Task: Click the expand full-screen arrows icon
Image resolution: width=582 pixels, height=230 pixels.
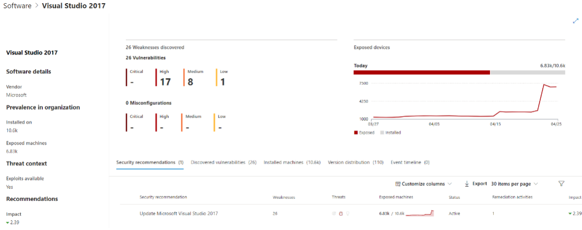Action: 576,21
